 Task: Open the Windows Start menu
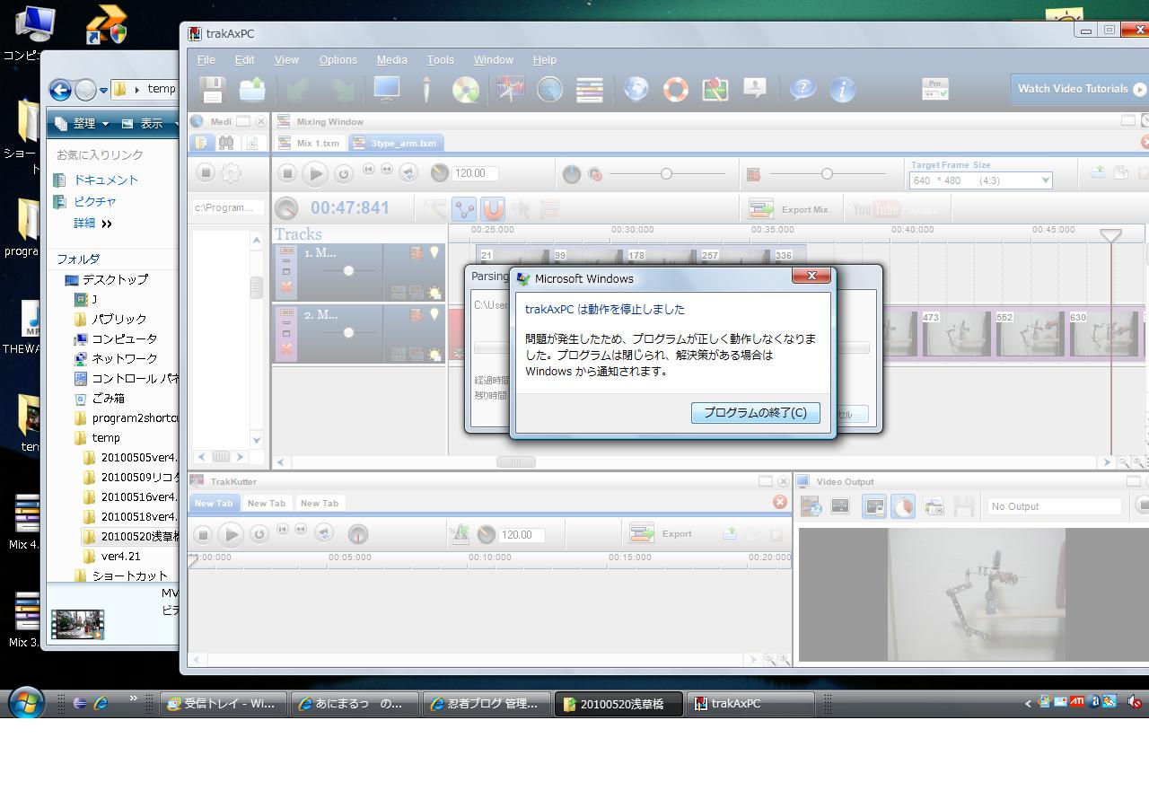click(26, 703)
